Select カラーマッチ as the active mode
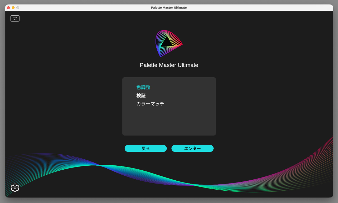Viewport: 338px width, 203px height. click(151, 104)
